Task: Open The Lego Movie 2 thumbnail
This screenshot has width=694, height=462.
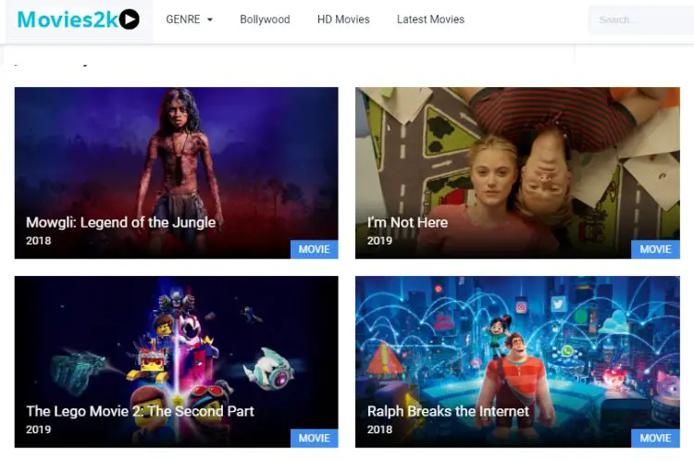Action: coord(176,361)
